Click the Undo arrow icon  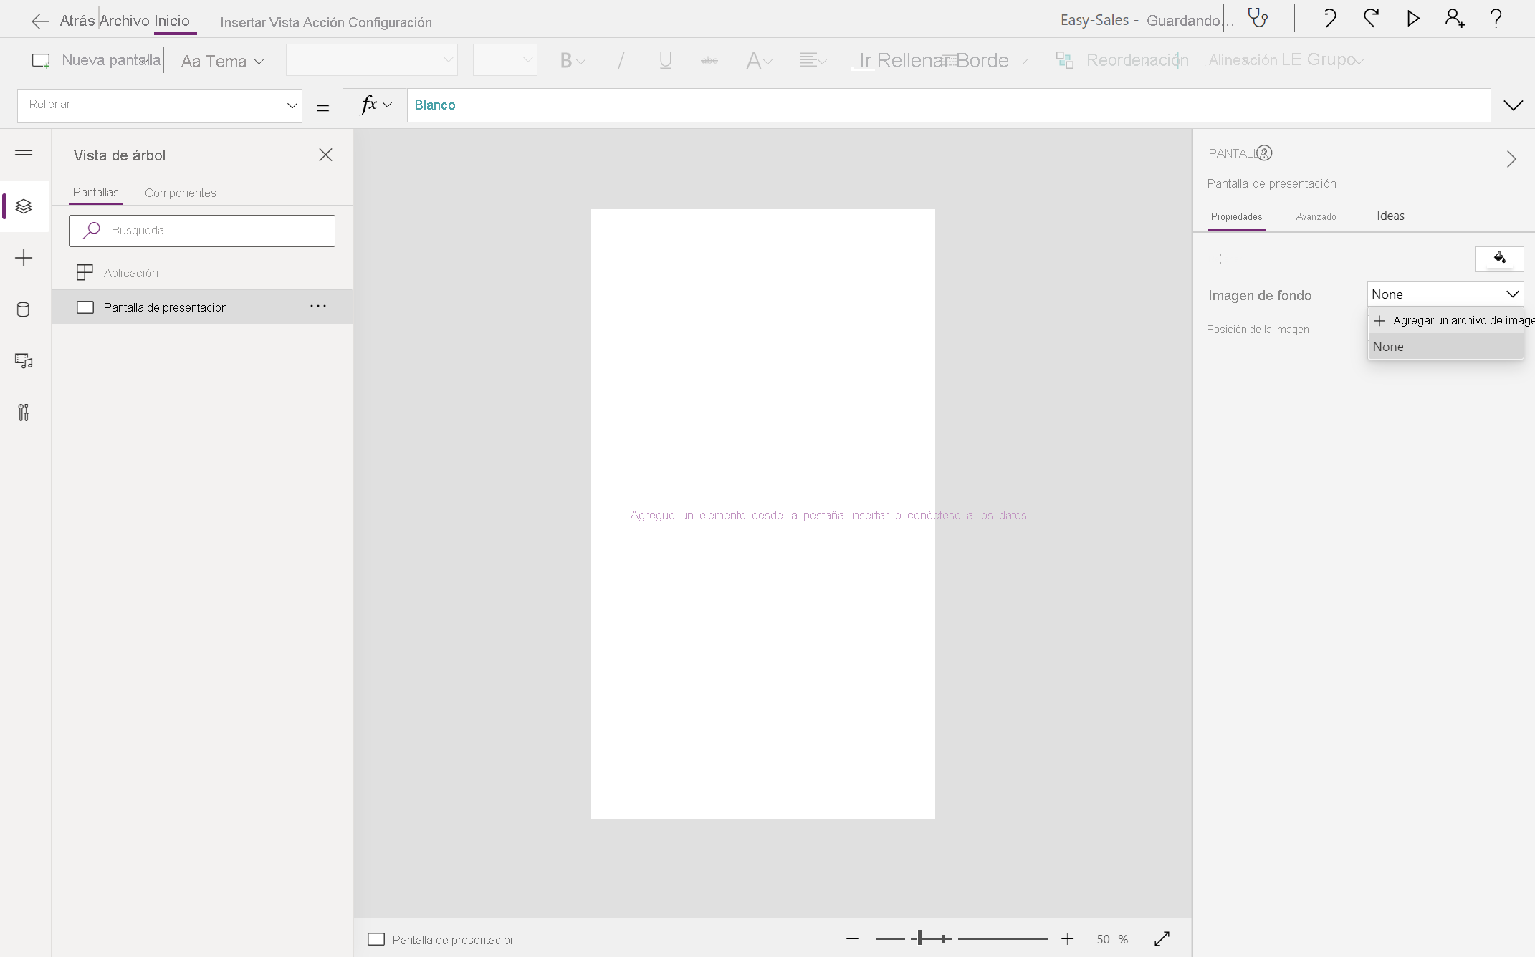(x=1329, y=19)
